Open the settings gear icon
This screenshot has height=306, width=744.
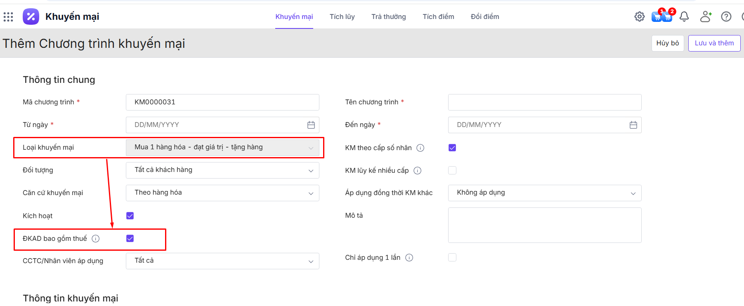pyautogui.click(x=639, y=16)
